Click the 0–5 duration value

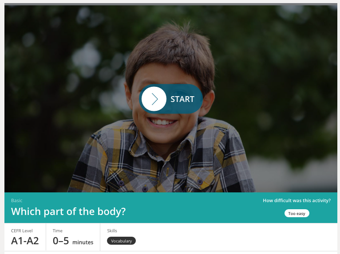click(x=61, y=241)
